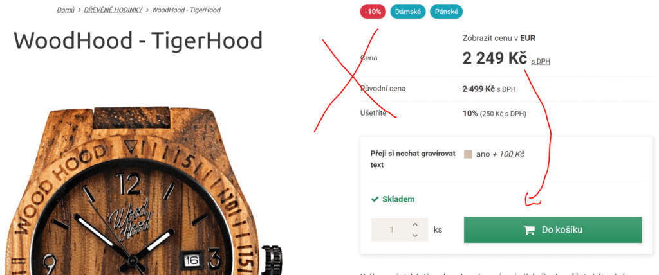Add watch to cart with Do košíku
This screenshot has width=659, height=275.
pos(553,229)
